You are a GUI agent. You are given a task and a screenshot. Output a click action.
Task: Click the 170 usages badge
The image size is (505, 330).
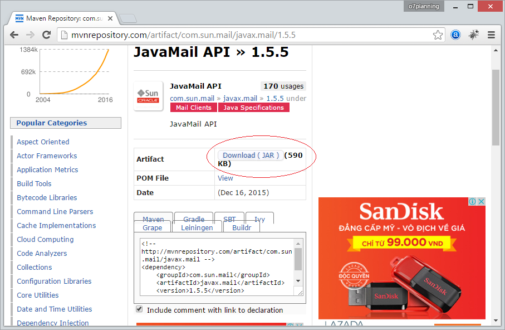click(x=283, y=86)
